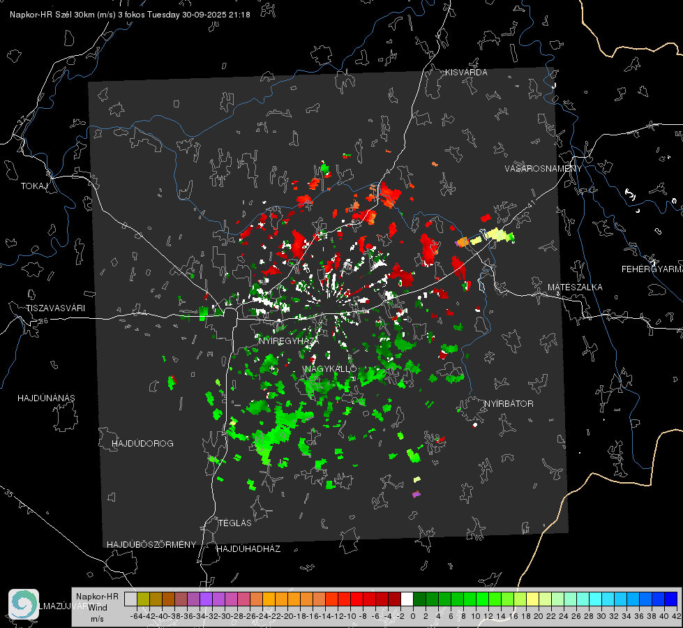The image size is (683, 628).
Task: Click the swirl logo icon at bottom left
Action: click(24, 604)
